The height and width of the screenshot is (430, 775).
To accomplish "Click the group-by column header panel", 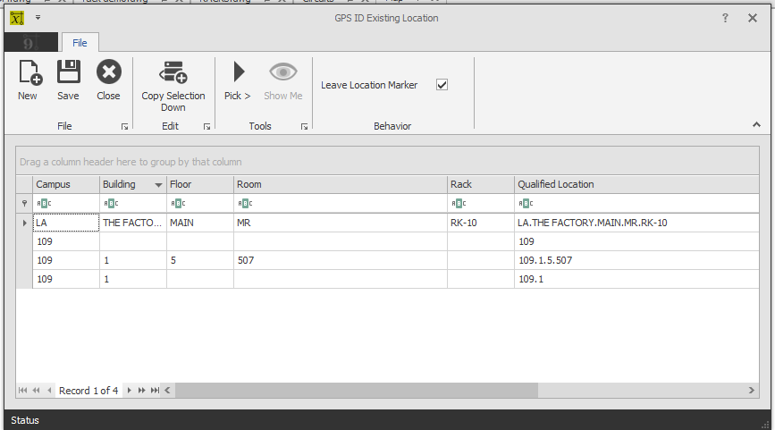I will [388, 161].
